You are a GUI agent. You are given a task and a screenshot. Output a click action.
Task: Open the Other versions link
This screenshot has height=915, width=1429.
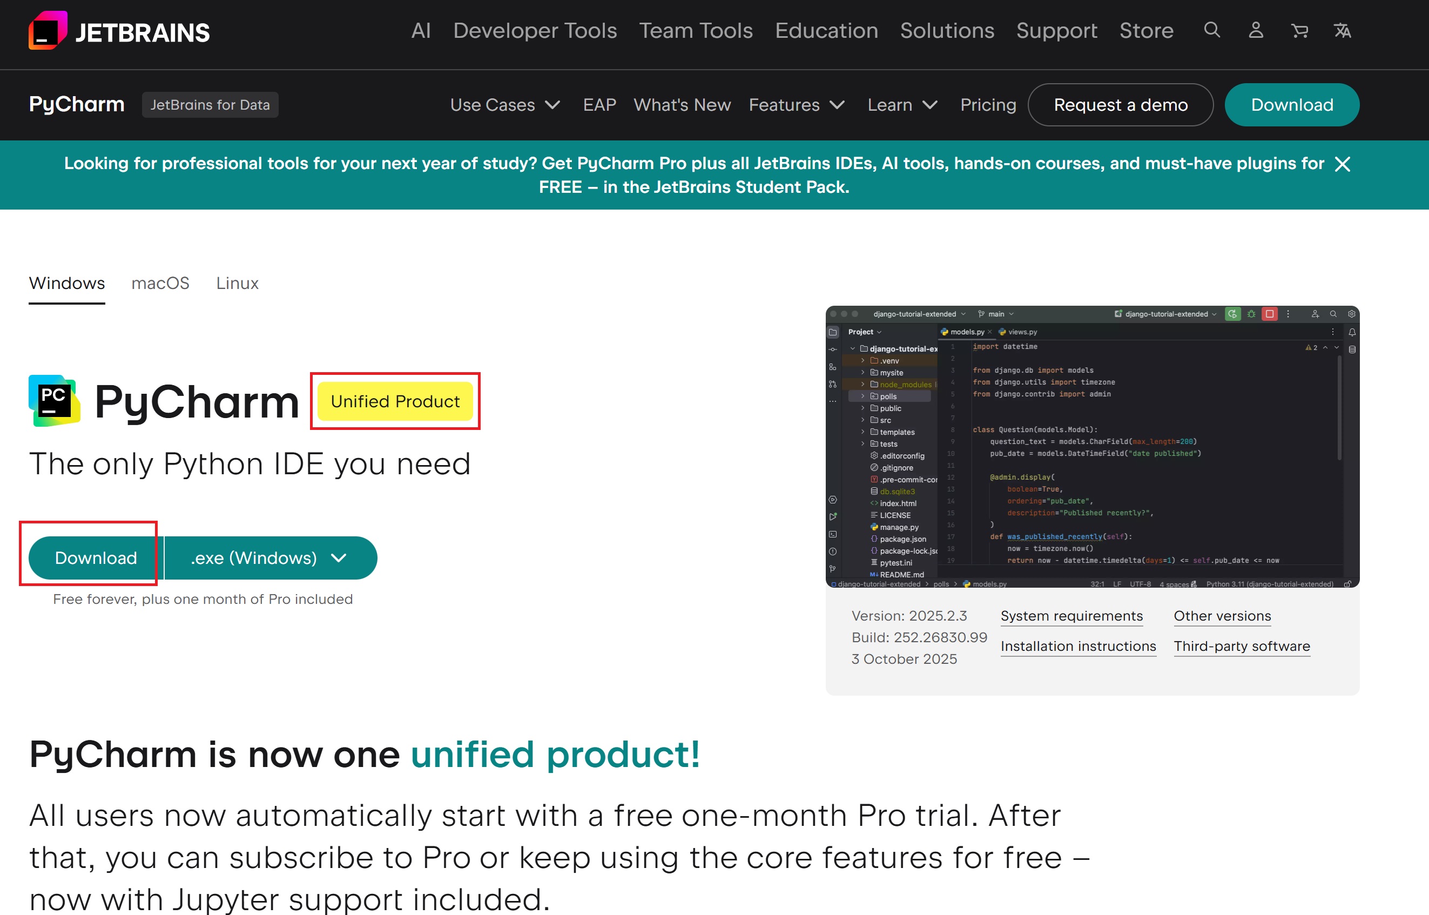pos(1222,616)
